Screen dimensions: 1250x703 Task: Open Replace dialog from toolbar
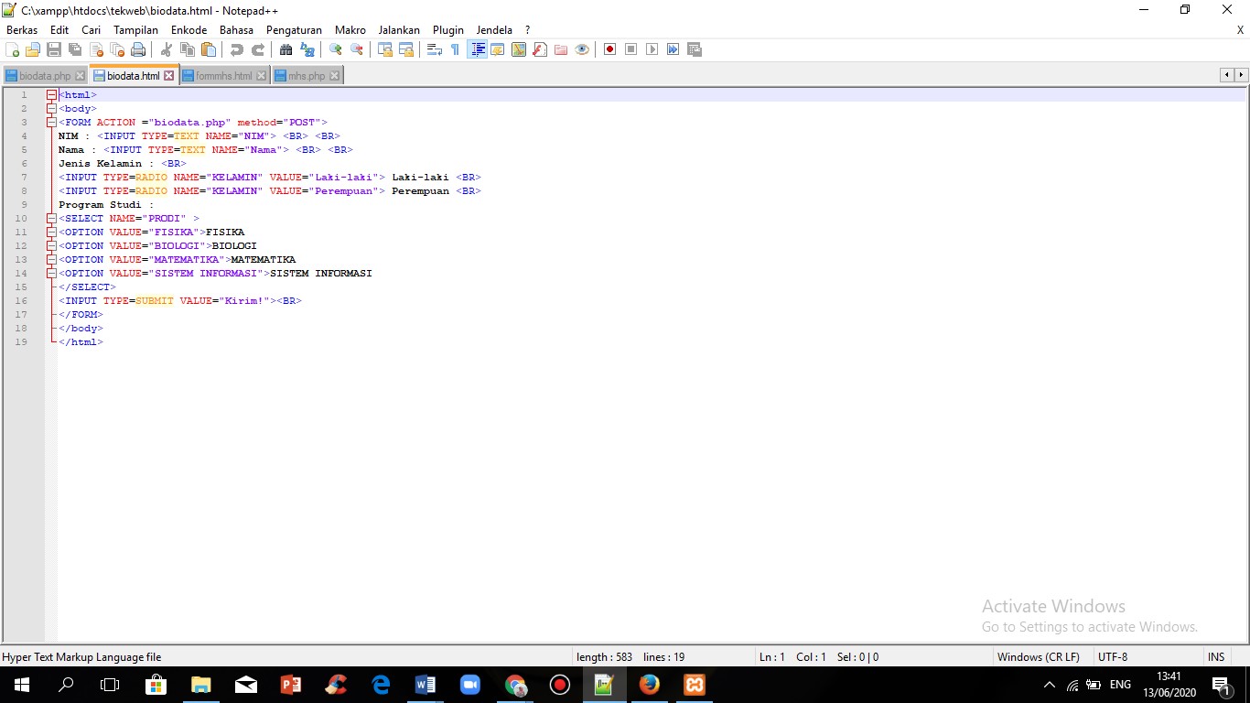pyautogui.click(x=307, y=49)
